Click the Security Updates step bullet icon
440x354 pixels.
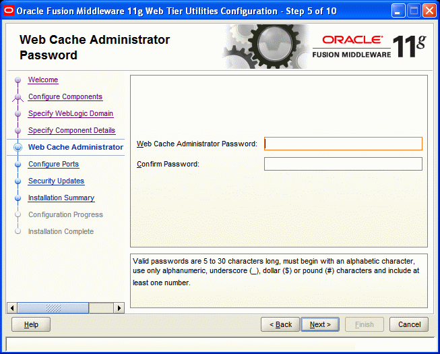click(18, 181)
